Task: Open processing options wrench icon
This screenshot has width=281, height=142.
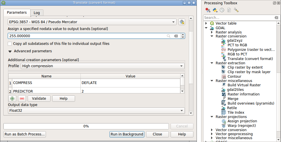Action: (236, 10)
